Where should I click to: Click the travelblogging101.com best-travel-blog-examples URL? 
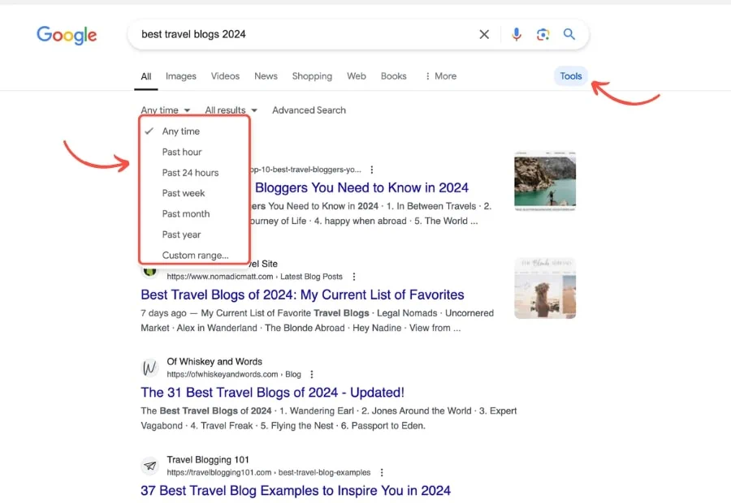(269, 472)
